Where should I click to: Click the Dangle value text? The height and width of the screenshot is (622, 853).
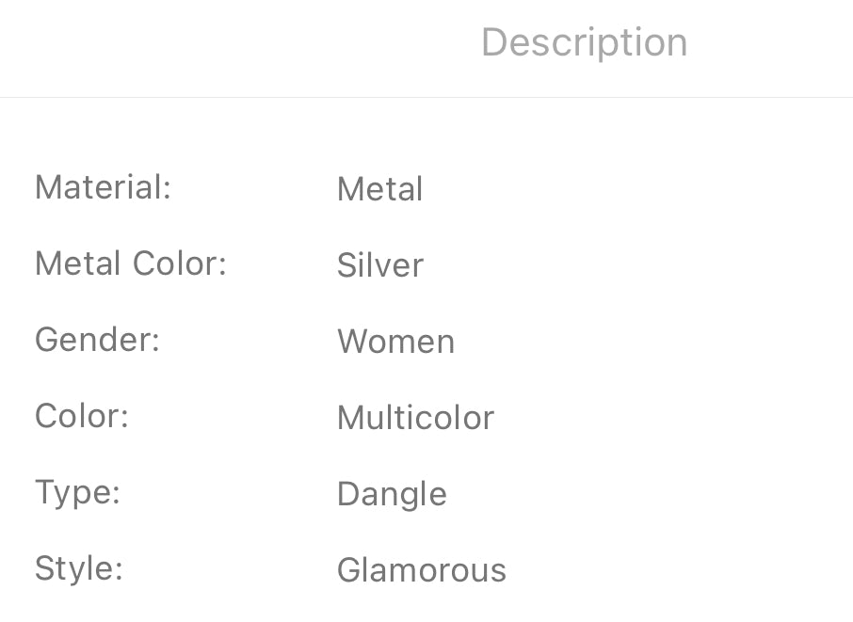click(x=393, y=495)
